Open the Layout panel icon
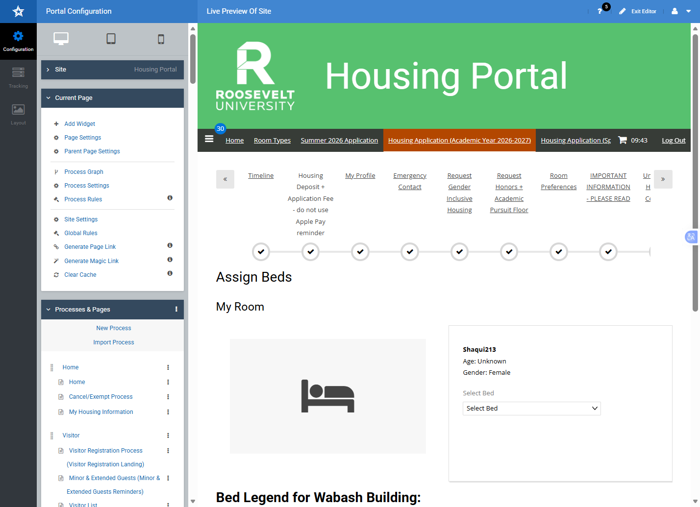 [x=18, y=115]
